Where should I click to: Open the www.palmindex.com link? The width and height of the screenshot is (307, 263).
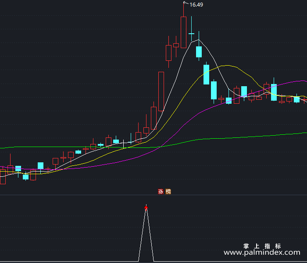pyautogui.click(x=262, y=252)
